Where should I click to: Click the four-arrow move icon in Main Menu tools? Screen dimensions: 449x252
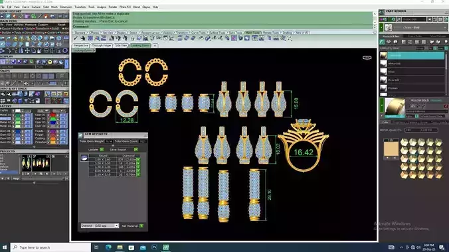[x=27, y=51]
